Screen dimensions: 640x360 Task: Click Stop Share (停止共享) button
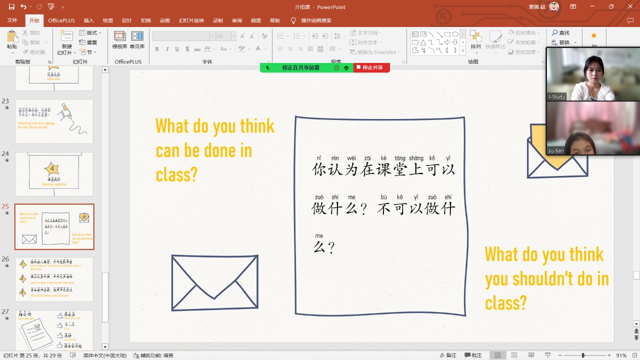click(x=371, y=67)
